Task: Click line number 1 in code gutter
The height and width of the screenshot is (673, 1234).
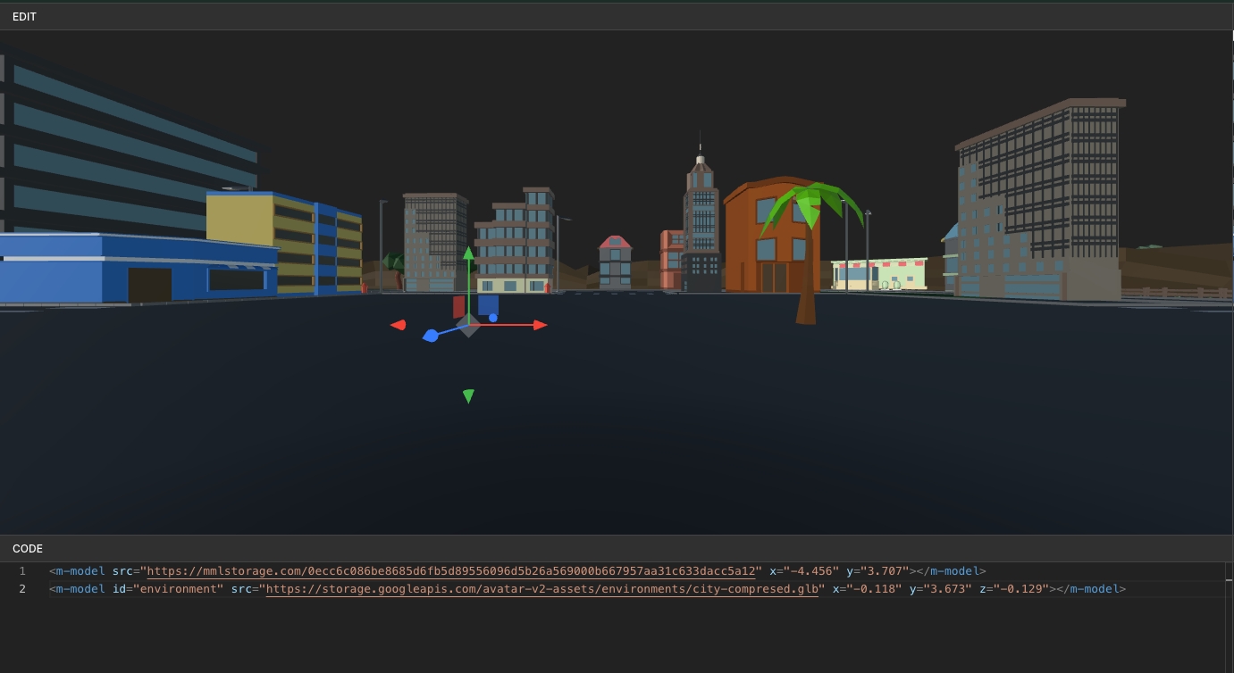Action: pos(22,571)
